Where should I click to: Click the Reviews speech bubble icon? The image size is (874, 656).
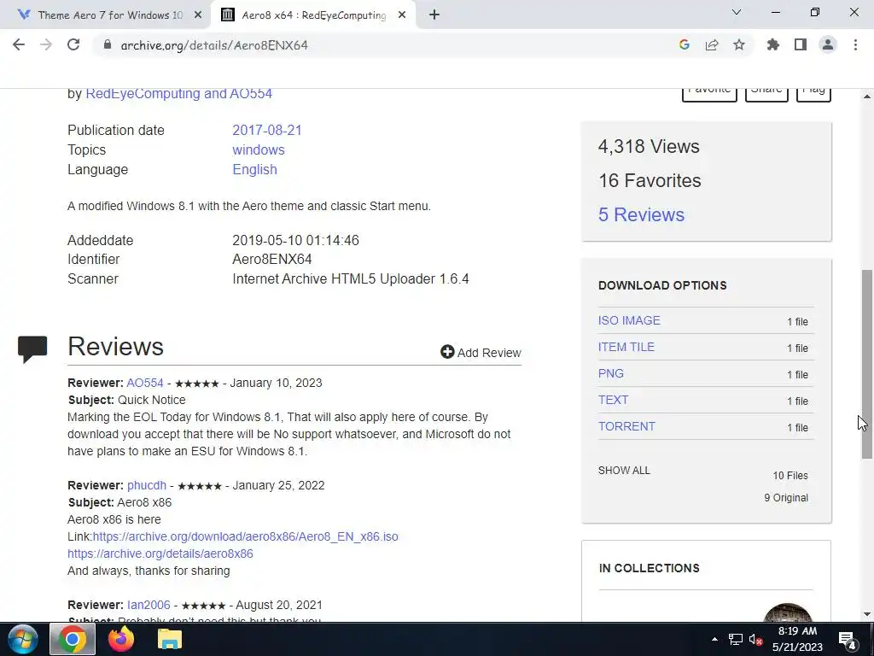(x=32, y=348)
